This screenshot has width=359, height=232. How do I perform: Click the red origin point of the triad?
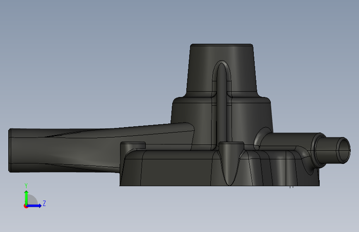click(26, 206)
